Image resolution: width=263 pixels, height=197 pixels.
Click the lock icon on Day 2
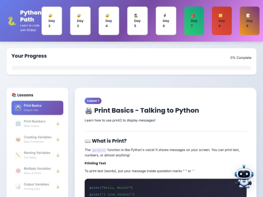point(50,16)
